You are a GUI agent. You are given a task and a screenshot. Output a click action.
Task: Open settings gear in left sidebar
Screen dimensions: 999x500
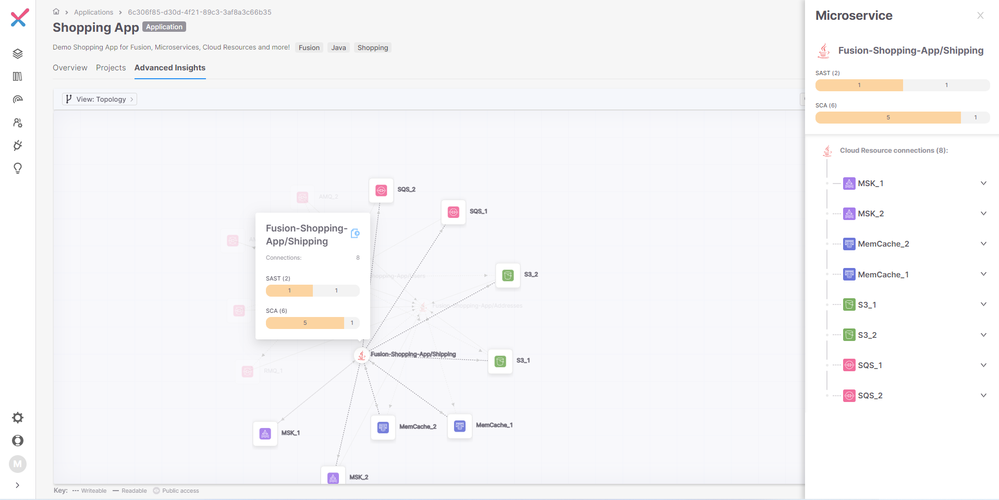[18, 418]
